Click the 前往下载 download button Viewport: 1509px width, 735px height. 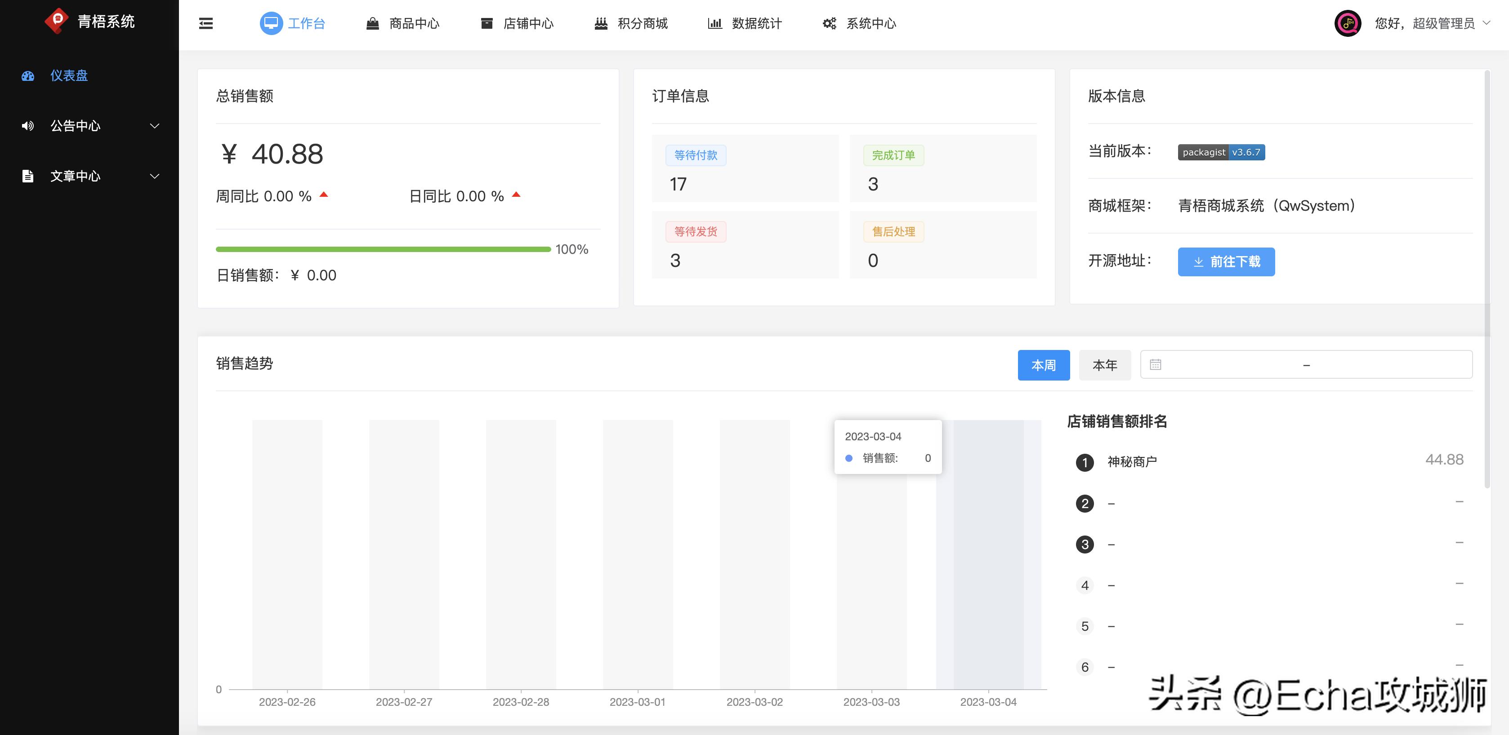pyautogui.click(x=1225, y=261)
